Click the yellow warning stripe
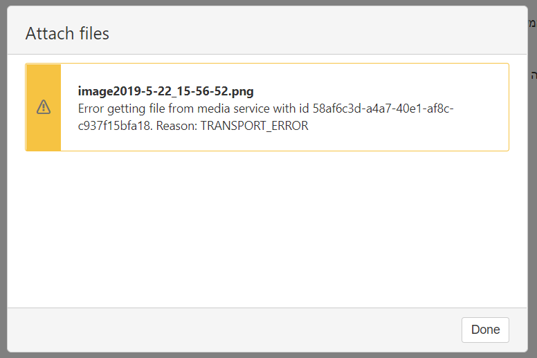The height and width of the screenshot is (358, 537). click(44, 107)
